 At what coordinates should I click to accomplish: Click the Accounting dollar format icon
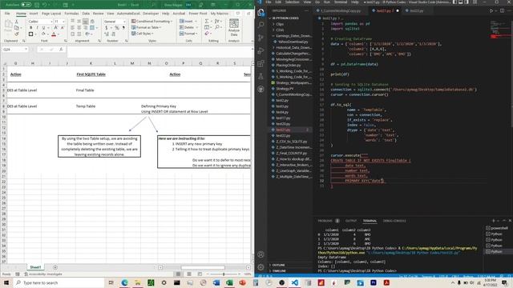107,28
